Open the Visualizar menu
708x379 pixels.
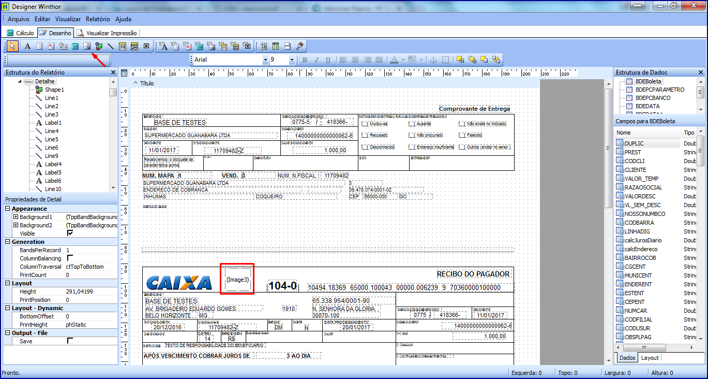pyautogui.click(x=68, y=19)
